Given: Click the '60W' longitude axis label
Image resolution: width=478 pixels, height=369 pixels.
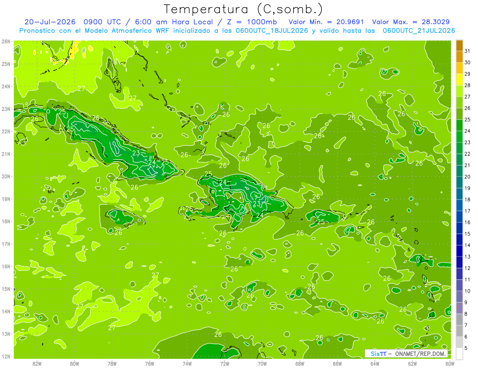Looking at the screenshot, I should pos(450,363).
